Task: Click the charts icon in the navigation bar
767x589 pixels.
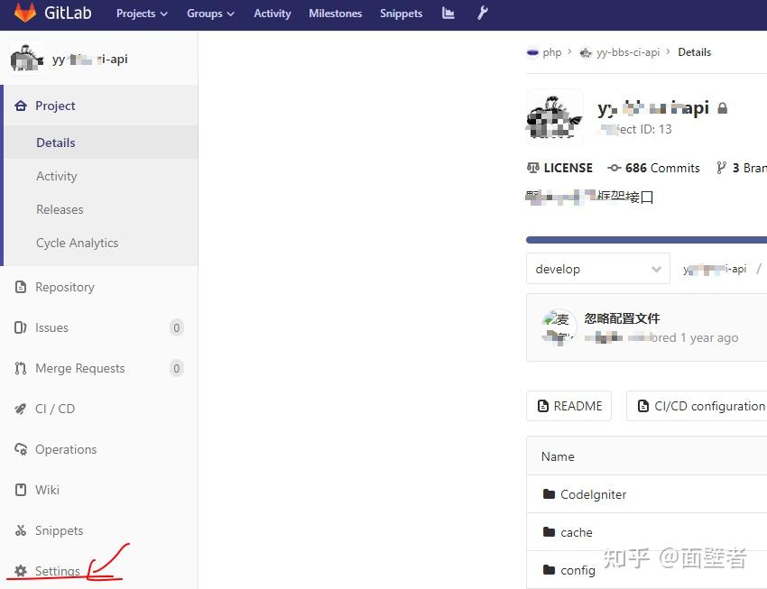Action: tap(448, 14)
